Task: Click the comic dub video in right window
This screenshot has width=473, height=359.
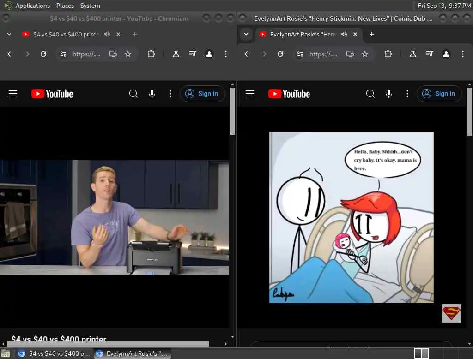Action: point(352,217)
